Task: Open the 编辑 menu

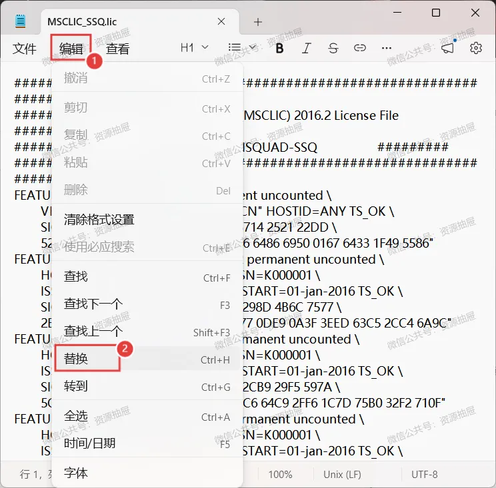Action: pyautogui.click(x=71, y=49)
